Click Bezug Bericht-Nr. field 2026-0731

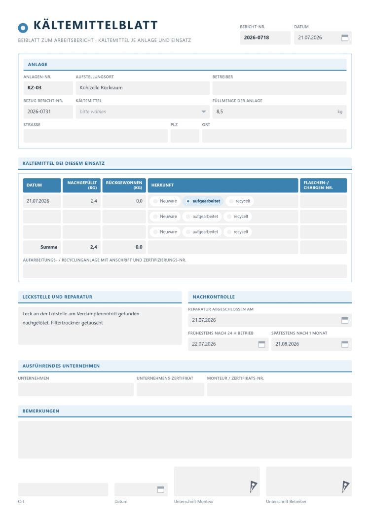tap(48, 112)
